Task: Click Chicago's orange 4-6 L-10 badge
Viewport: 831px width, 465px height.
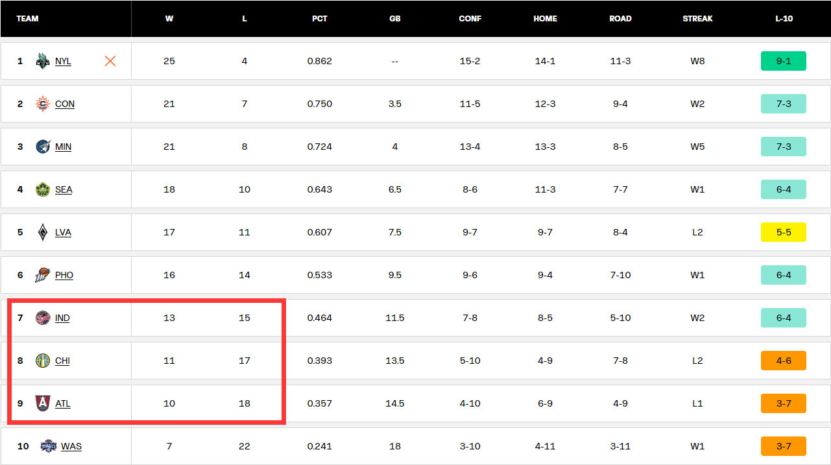Action: [x=783, y=361]
